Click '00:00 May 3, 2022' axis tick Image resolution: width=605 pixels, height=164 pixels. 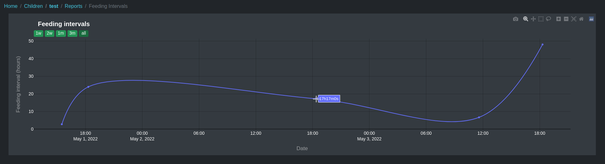(369, 136)
